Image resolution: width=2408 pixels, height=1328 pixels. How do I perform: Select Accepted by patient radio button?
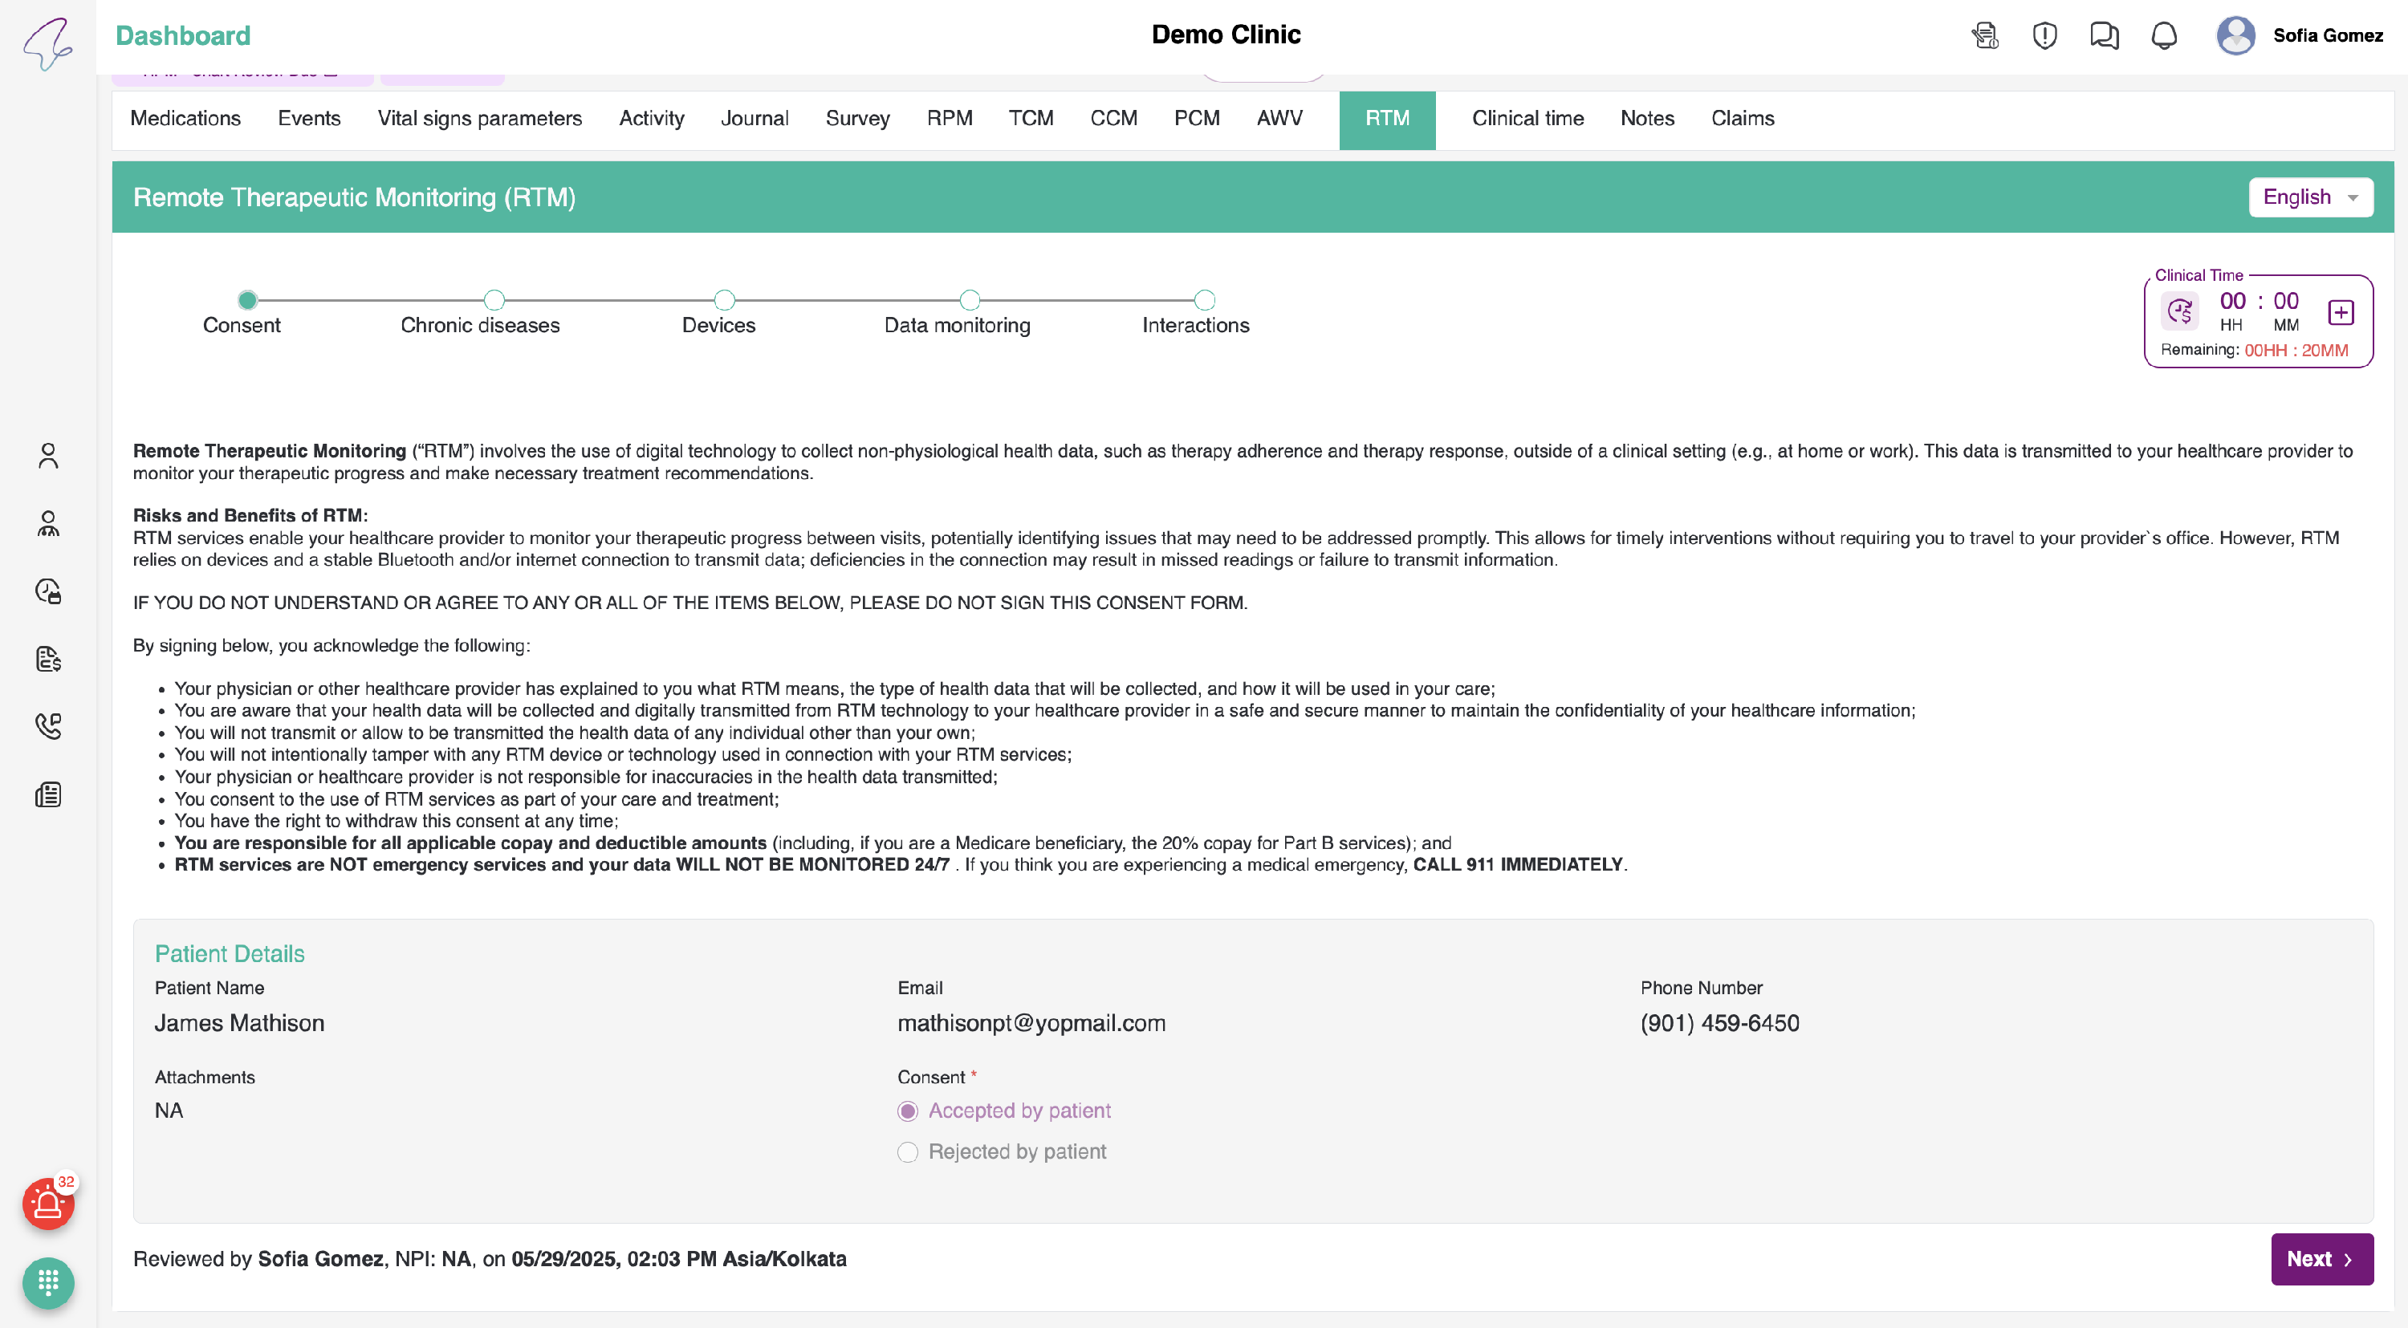click(x=908, y=1111)
